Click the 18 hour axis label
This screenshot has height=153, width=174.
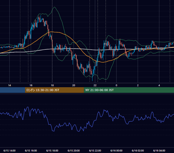(52, 85)
